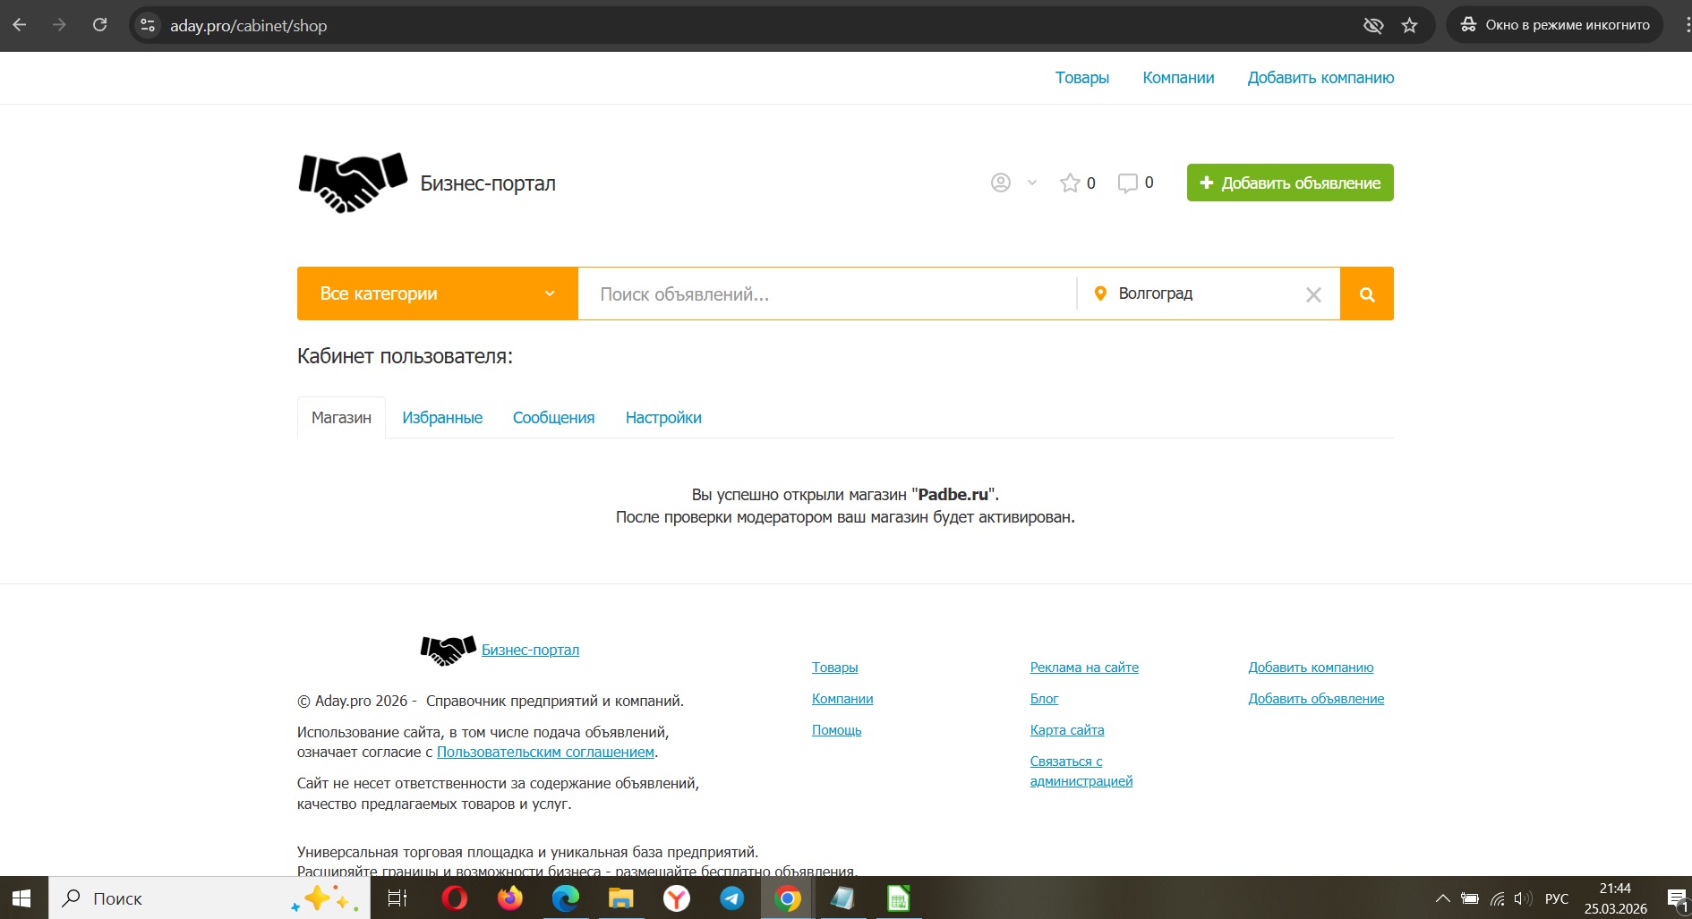Open Task View on the taskbar
This screenshot has height=919, width=1692.
coord(397,898)
